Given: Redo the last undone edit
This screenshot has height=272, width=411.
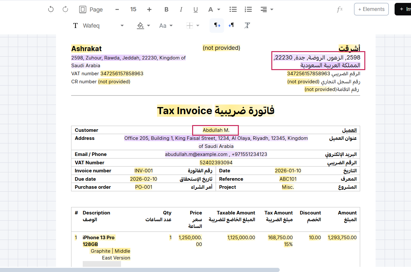Looking at the screenshot, I should pyautogui.click(x=65, y=9).
